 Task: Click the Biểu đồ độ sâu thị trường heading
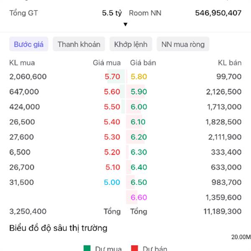point(58,228)
